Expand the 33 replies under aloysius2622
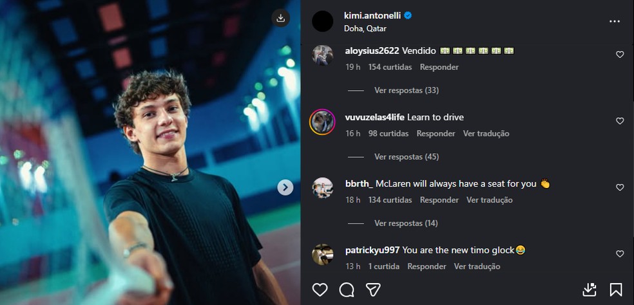Viewport: 634px width, 305px height. 406,90
